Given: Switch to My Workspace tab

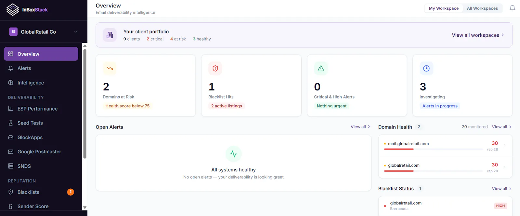Looking at the screenshot, I should click(x=444, y=8).
